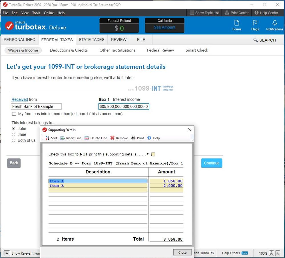Select the Jane radio button

click(x=13, y=134)
